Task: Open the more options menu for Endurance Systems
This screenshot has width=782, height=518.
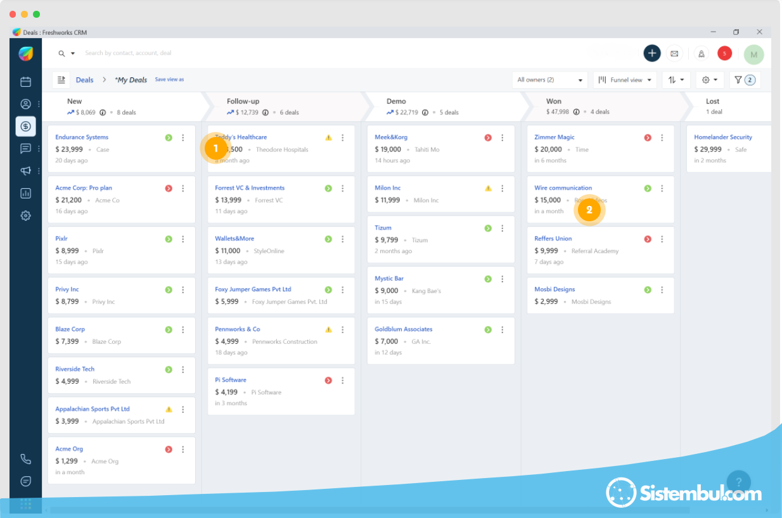Action: click(183, 138)
